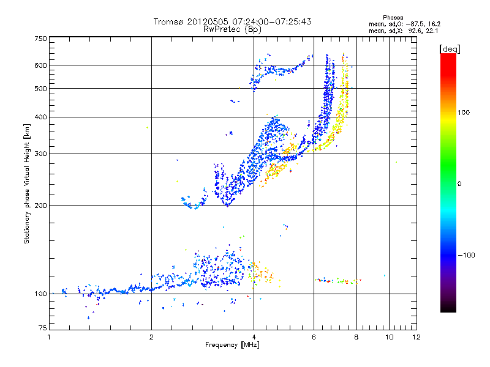Click the '[deg]' colorbar unit label
490x367 pixels.
[450, 49]
